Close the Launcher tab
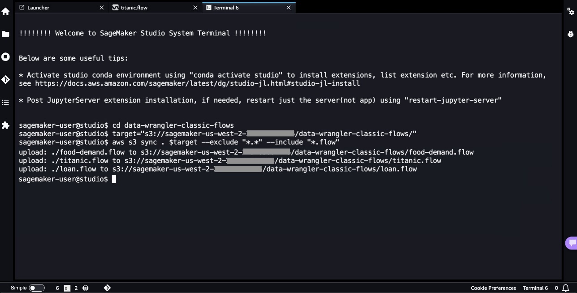Image resolution: width=577 pixels, height=293 pixels. click(102, 8)
